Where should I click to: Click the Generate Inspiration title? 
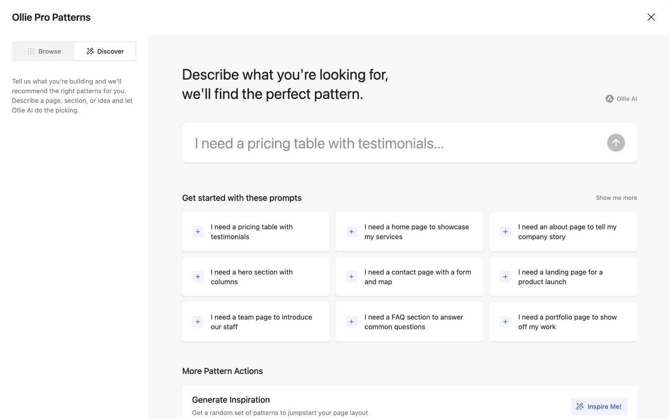point(231,400)
